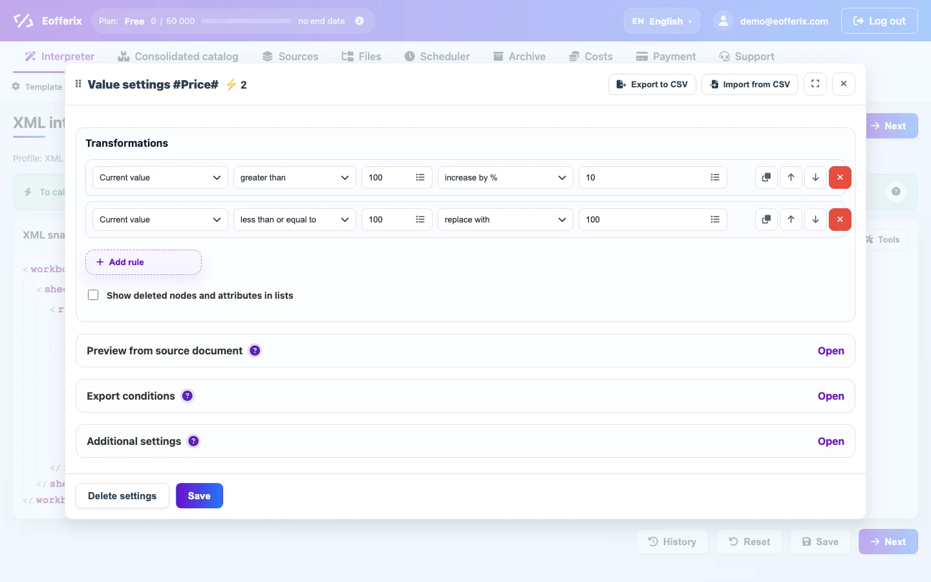Screen dimensions: 931x582
Task: Open value list icon in the field containing 10
Action: pos(714,177)
